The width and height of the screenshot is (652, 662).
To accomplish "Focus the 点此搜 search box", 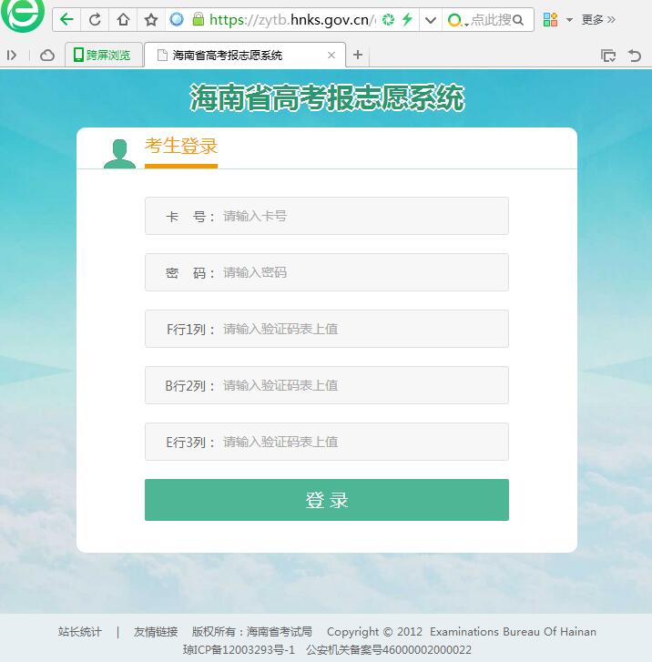I will point(491,19).
